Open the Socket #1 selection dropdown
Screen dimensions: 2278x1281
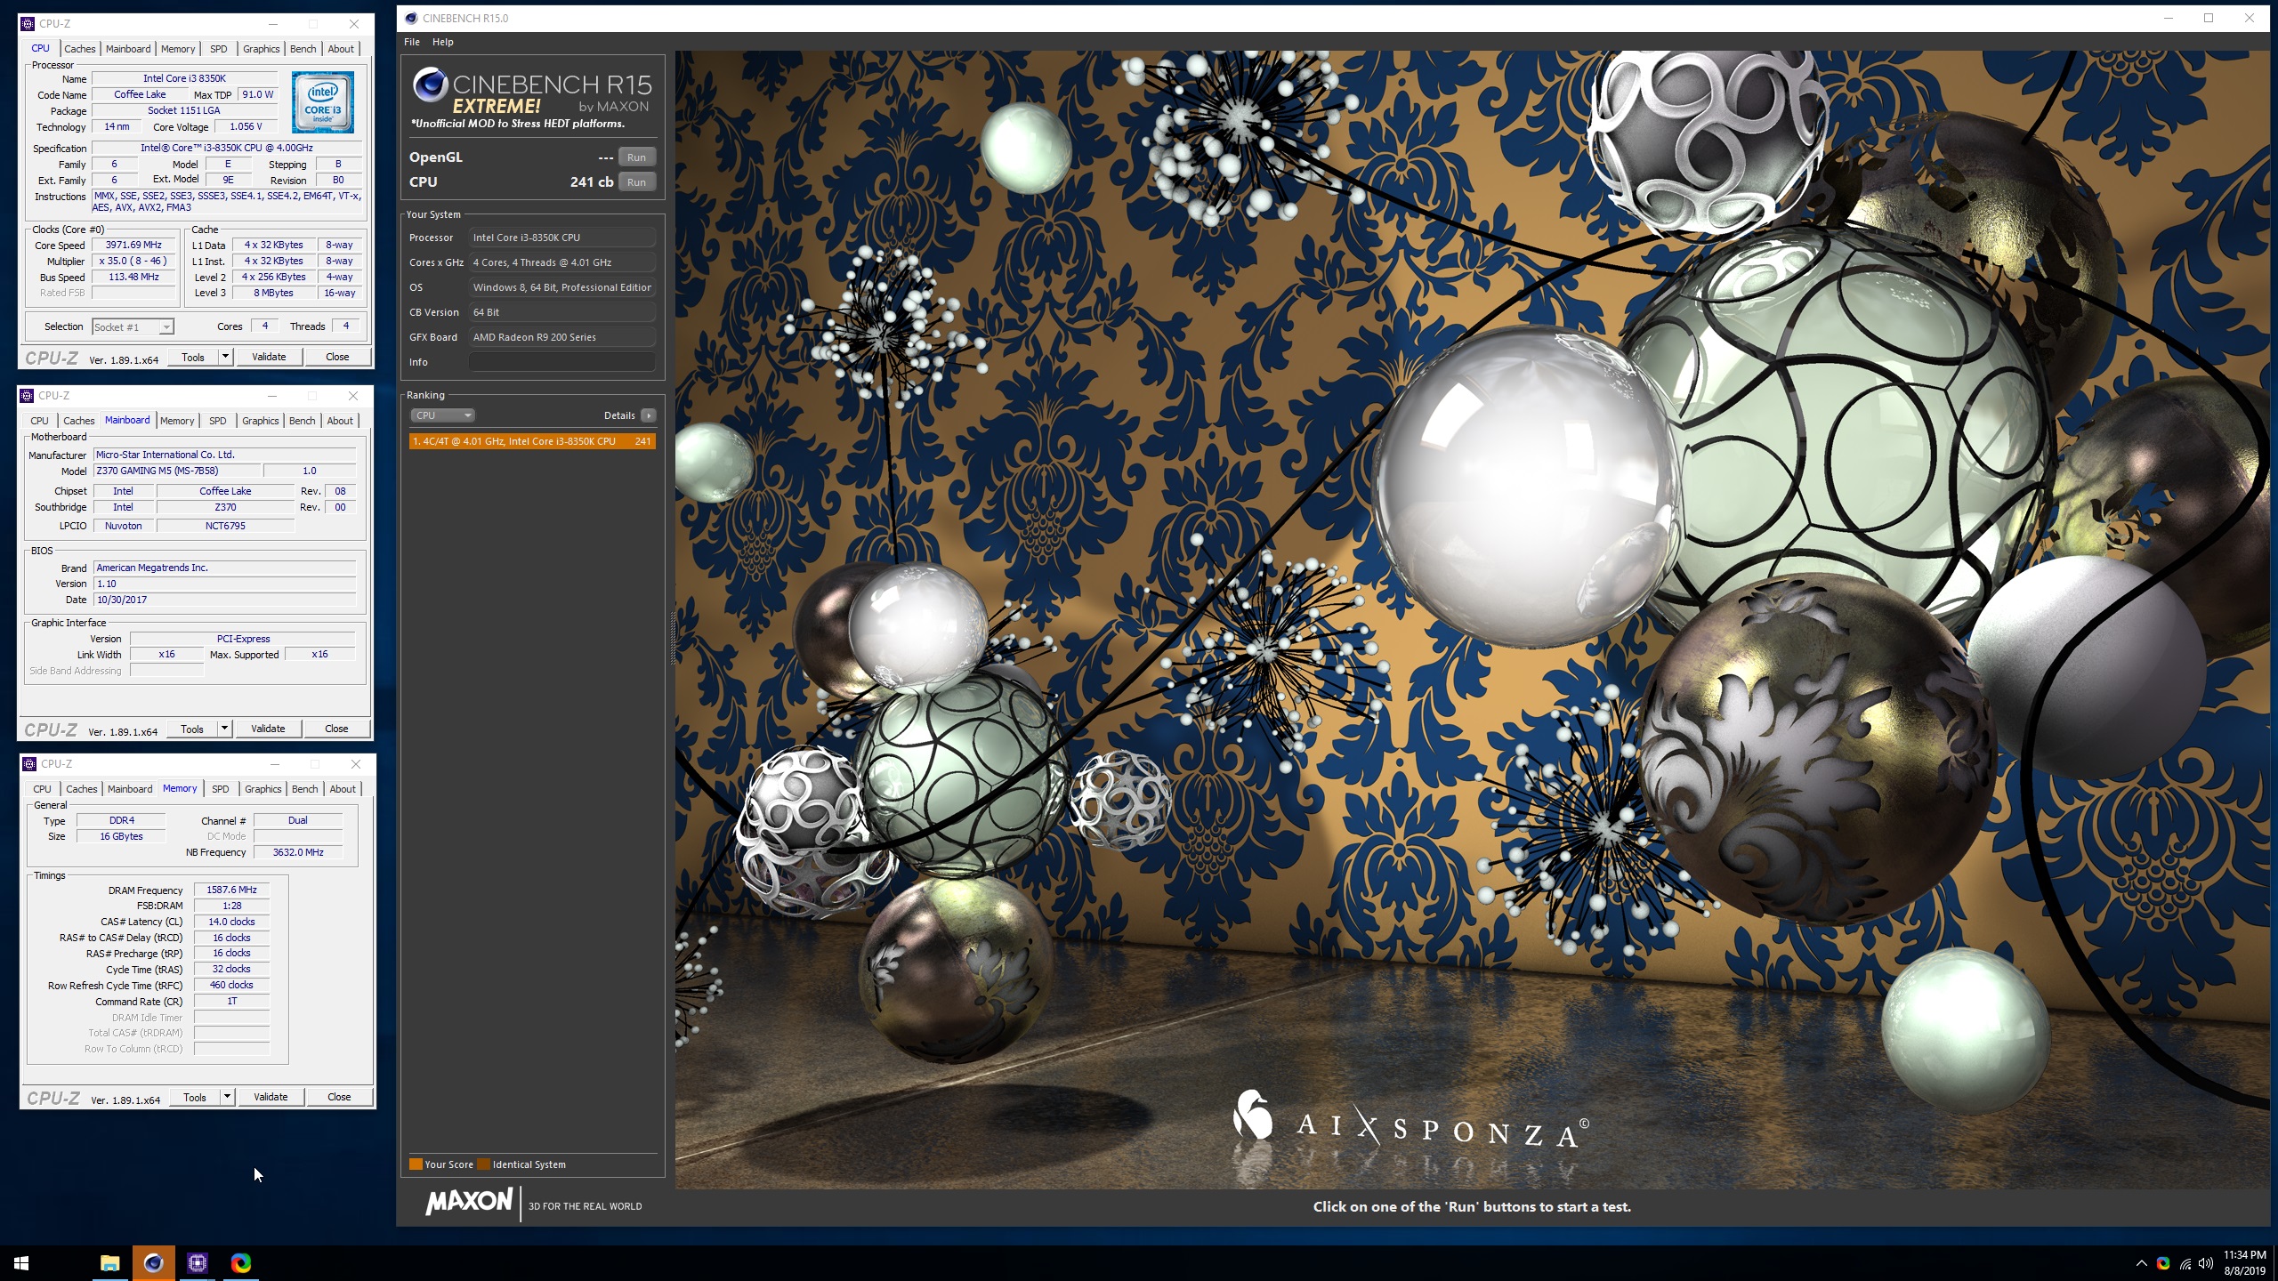click(x=133, y=327)
